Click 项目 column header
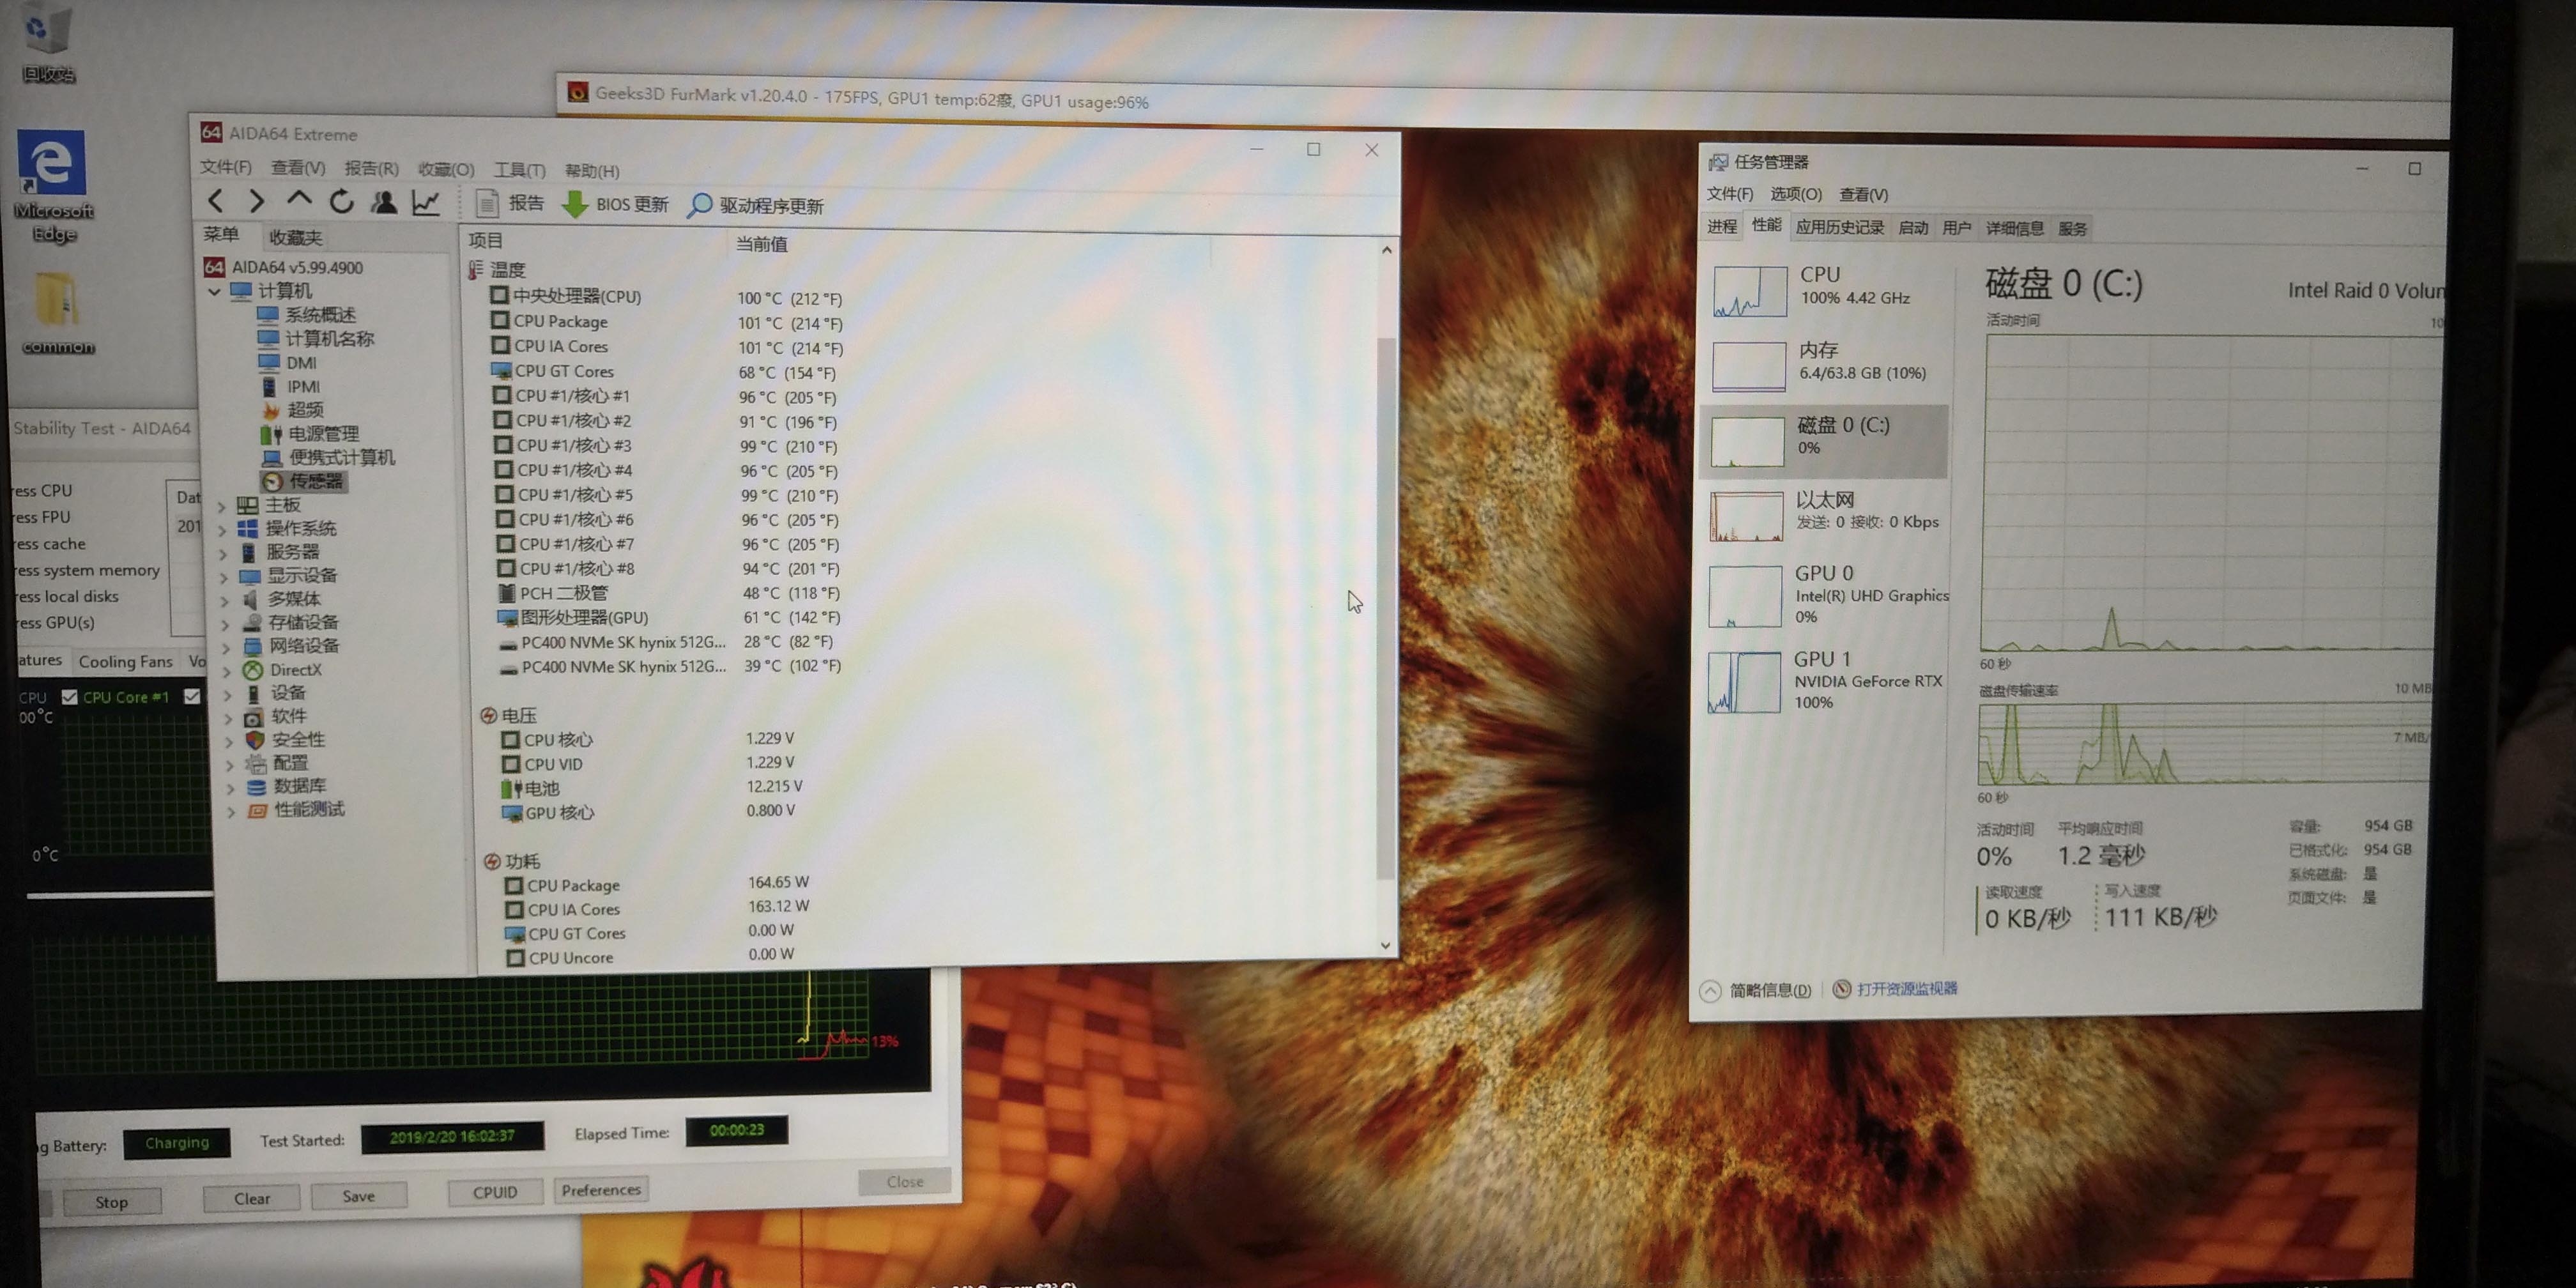This screenshot has height=1288, width=2576. (x=486, y=240)
